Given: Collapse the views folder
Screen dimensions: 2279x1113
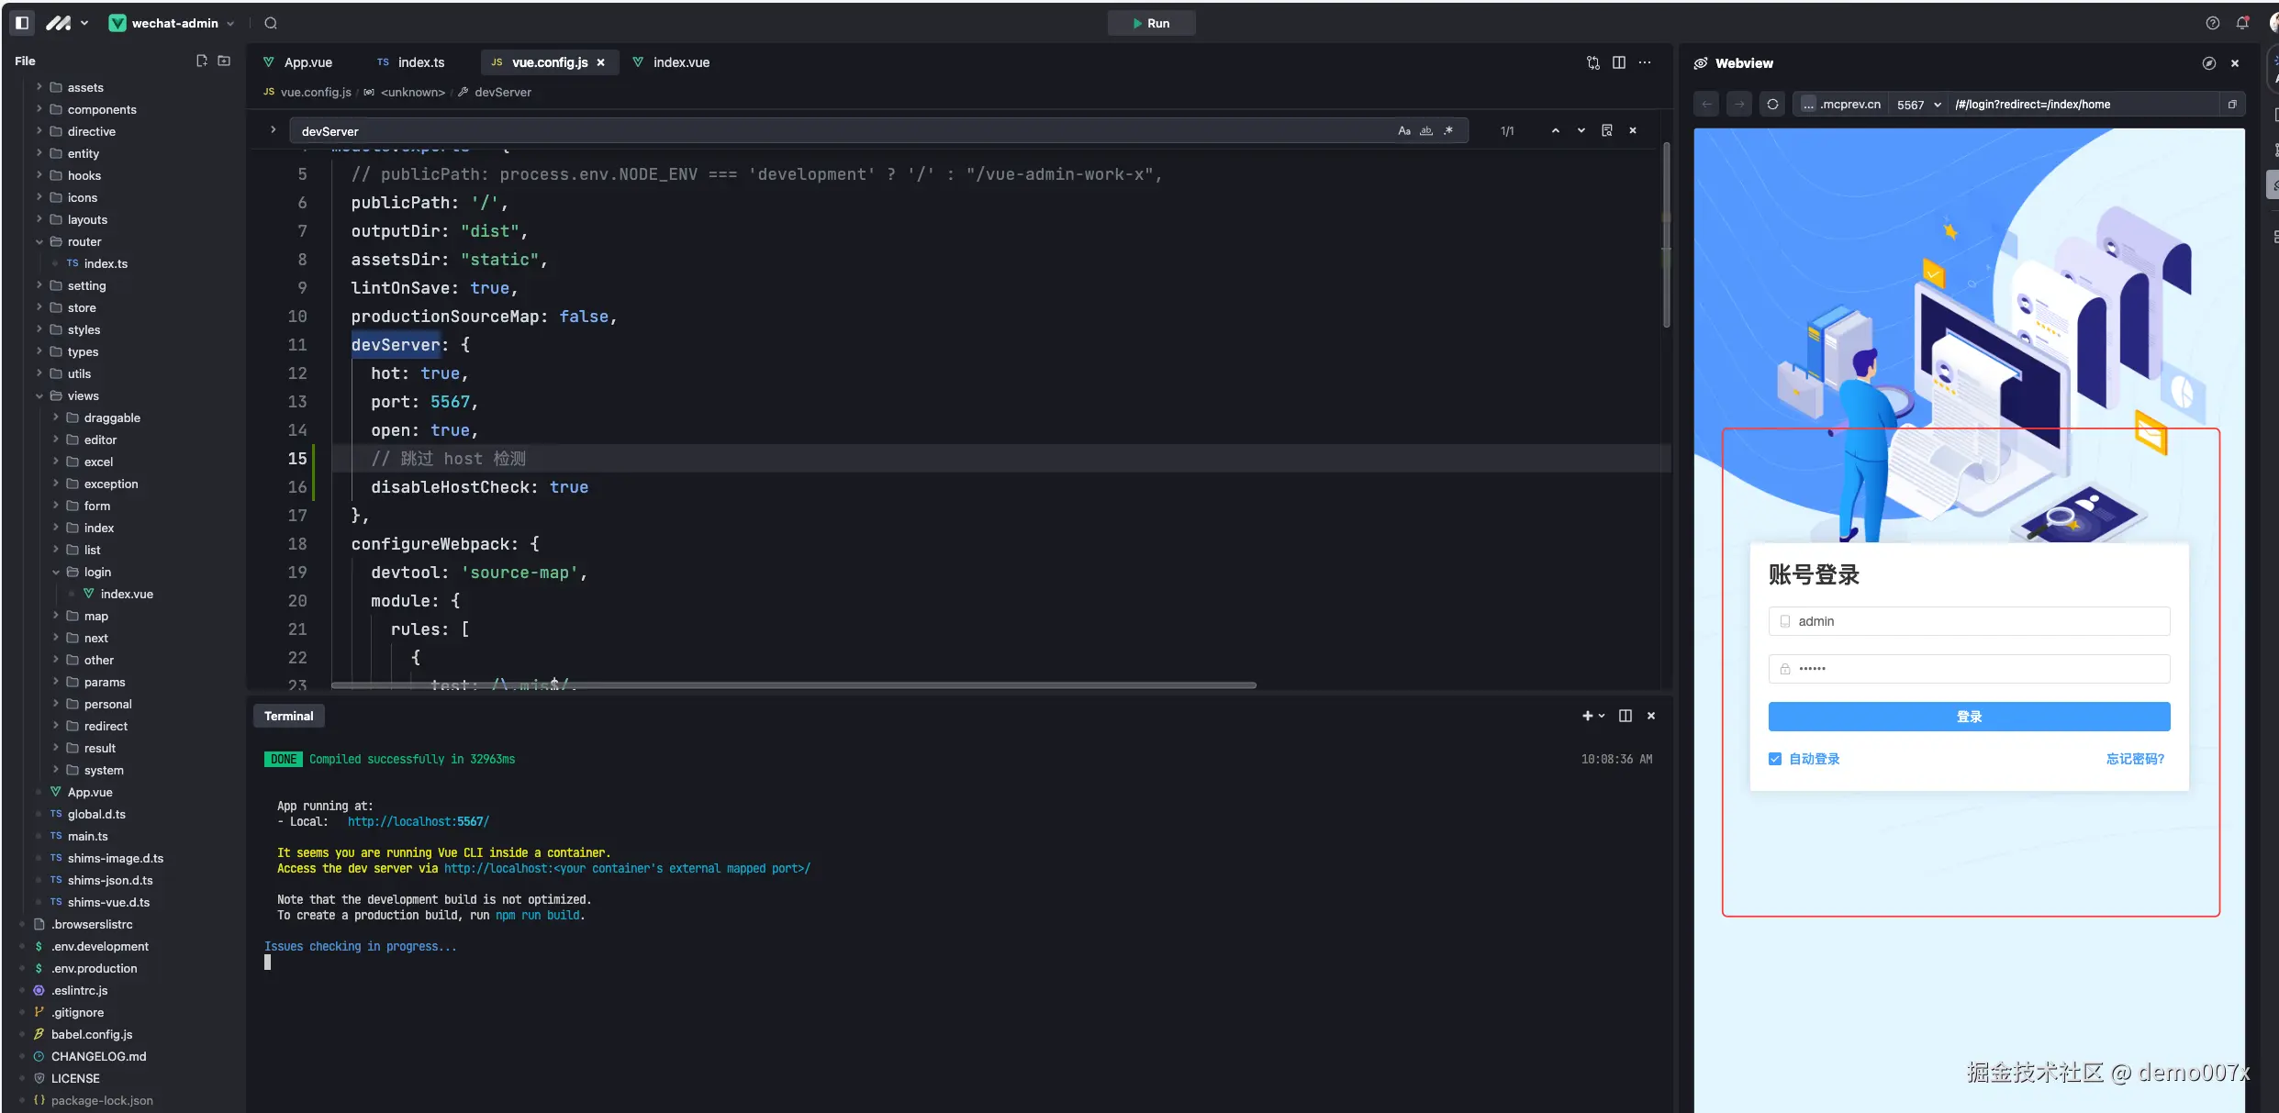Looking at the screenshot, I should coord(39,395).
